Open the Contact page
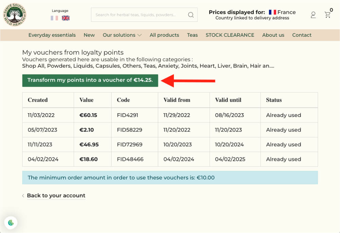This screenshot has height=233, width=340. [302, 35]
